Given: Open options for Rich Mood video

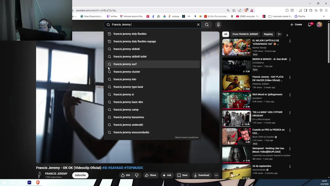Looking at the screenshot, I should (x=290, y=95).
